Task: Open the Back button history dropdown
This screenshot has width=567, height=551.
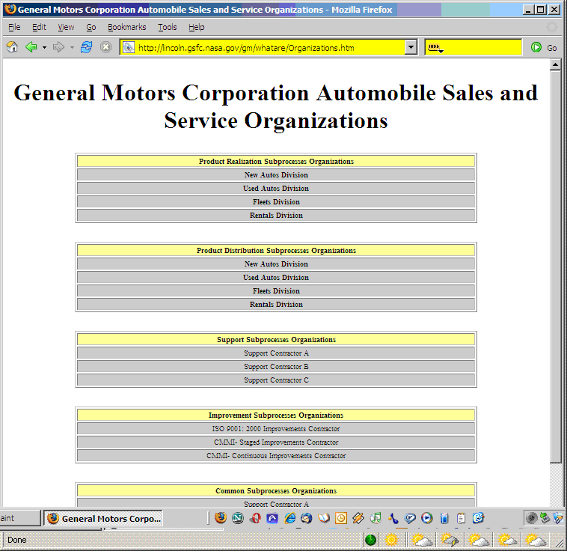Action: [x=44, y=47]
